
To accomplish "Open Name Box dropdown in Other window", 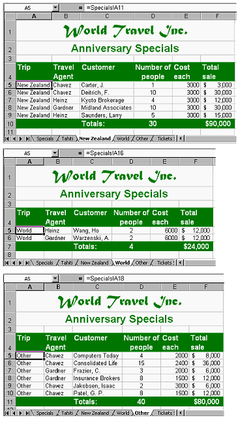I will pyautogui.click(x=55, y=279).
